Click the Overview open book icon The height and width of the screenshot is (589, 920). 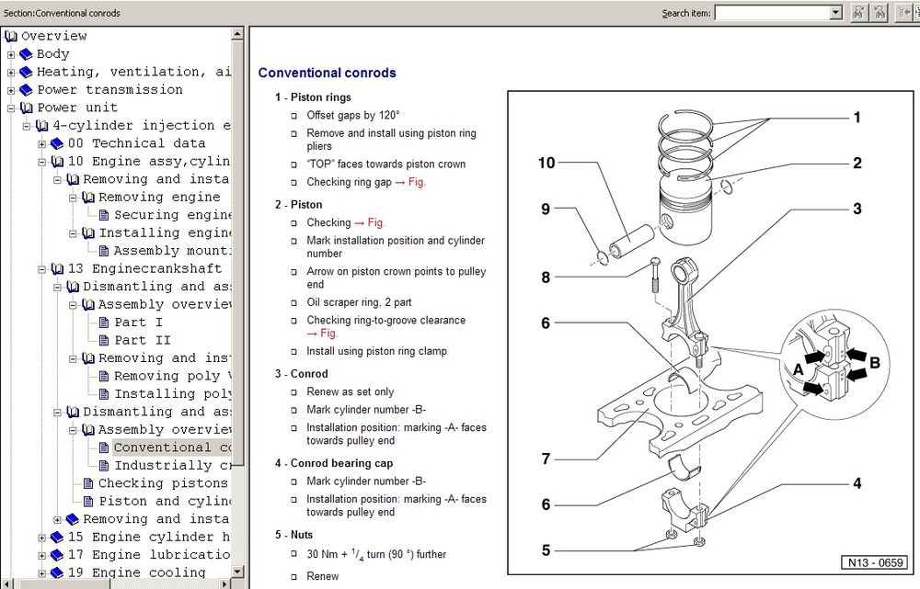pos(11,36)
